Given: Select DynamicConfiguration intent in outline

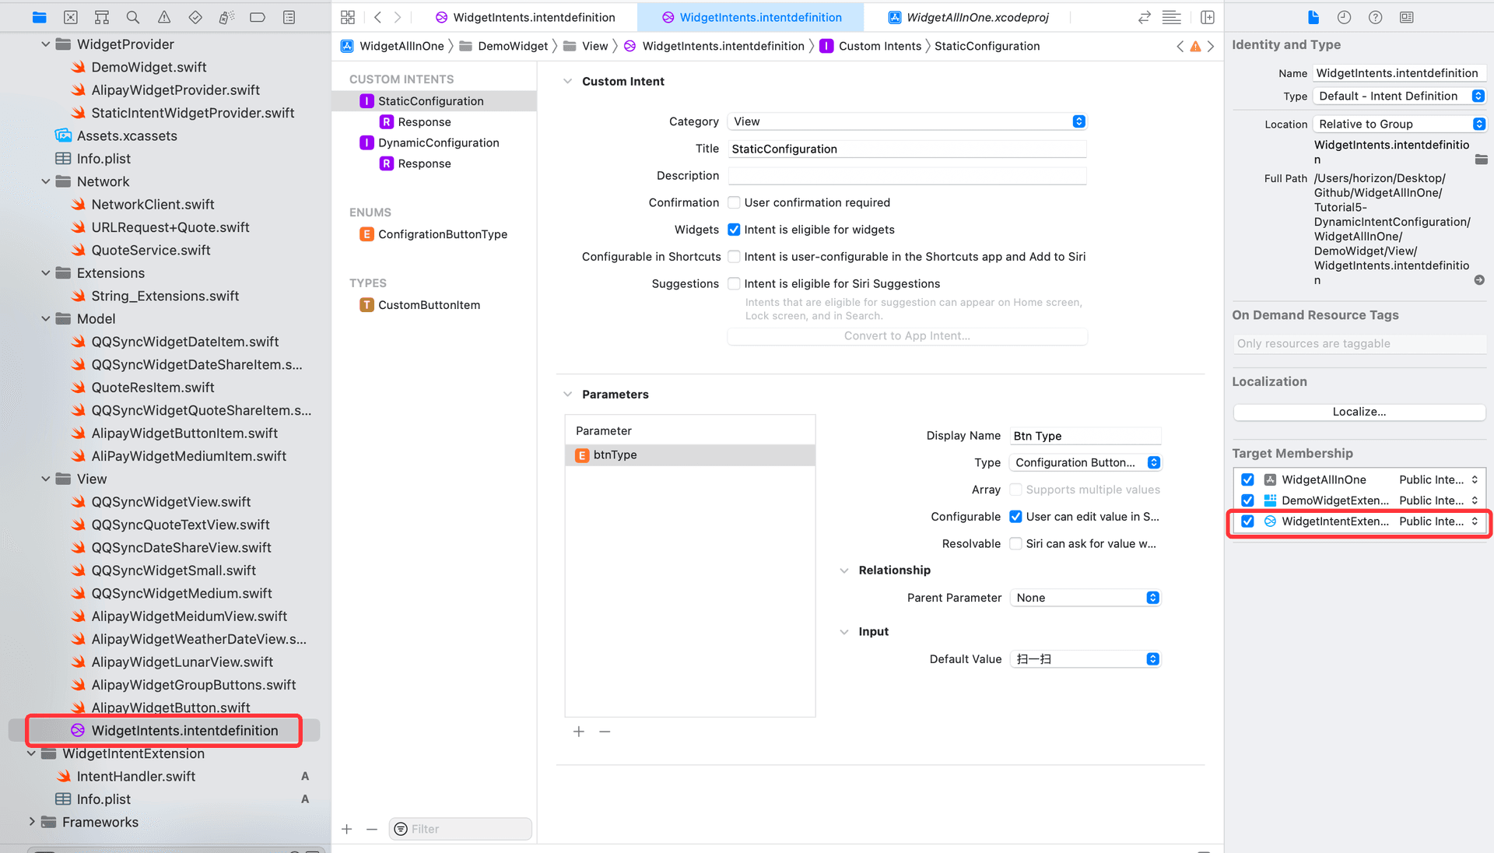Looking at the screenshot, I should click(438, 142).
